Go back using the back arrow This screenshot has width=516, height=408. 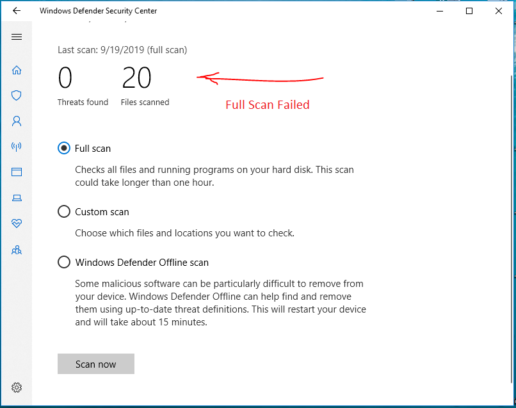click(x=17, y=11)
